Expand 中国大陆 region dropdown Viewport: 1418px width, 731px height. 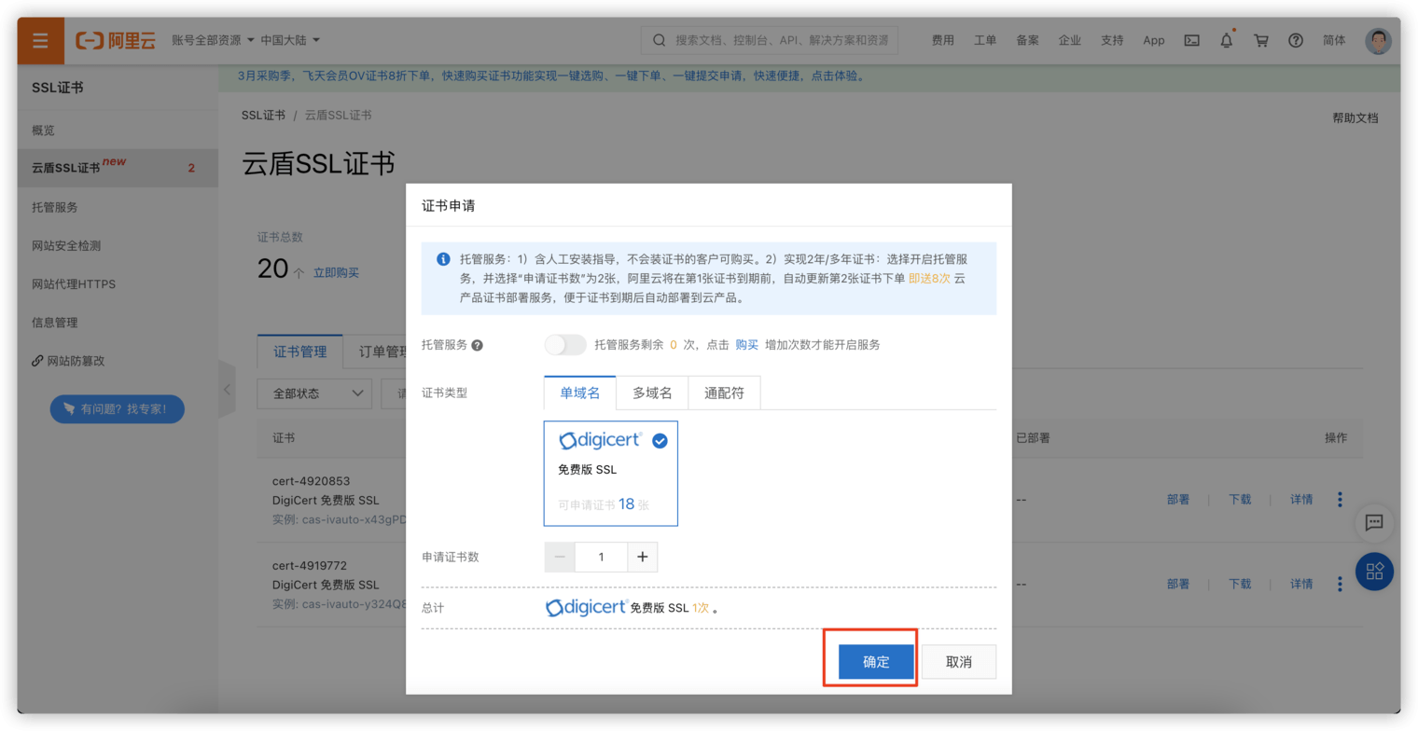[290, 41]
